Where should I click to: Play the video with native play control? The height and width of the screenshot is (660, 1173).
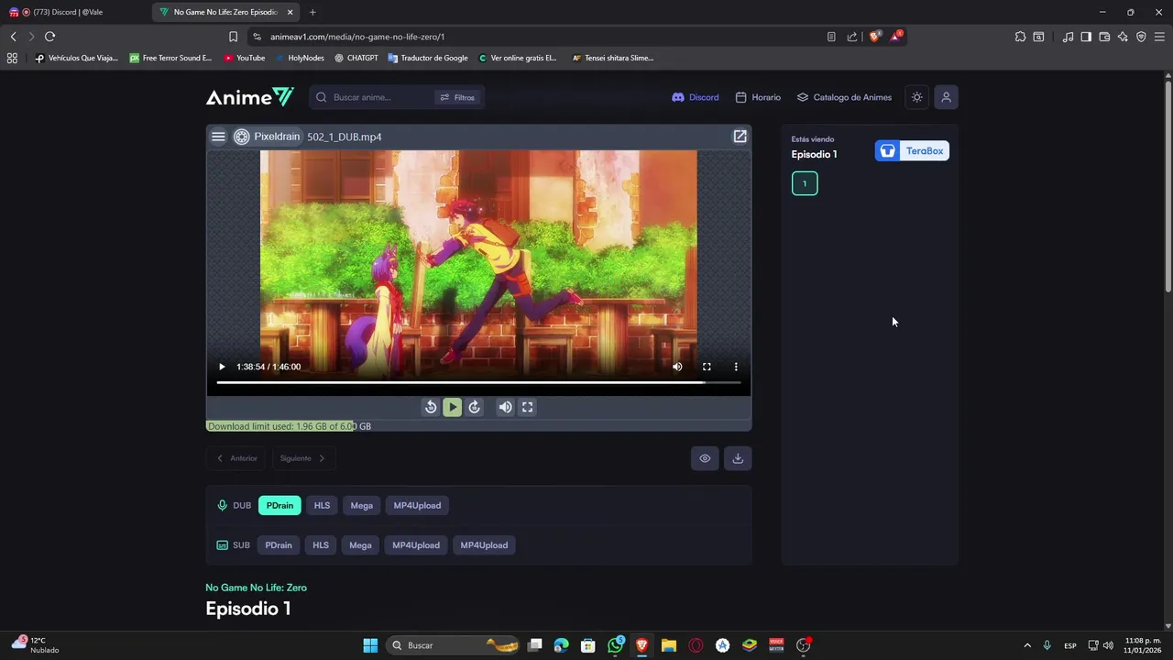tap(221, 367)
